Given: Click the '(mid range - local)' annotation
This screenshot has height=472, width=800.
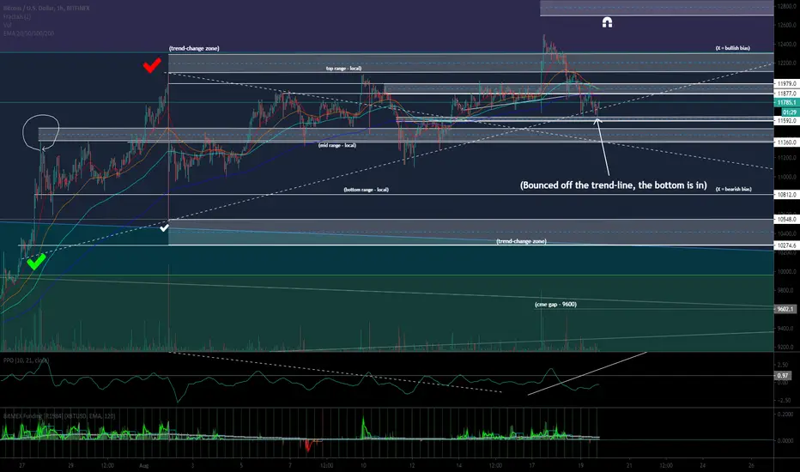Looking at the screenshot, I should click(x=337, y=145).
